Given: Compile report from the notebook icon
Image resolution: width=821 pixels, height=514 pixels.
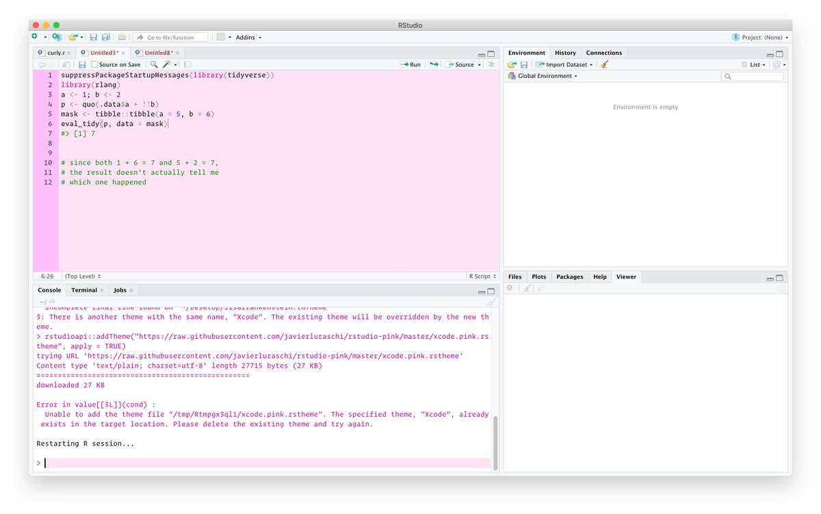Looking at the screenshot, I should (187, 64).
